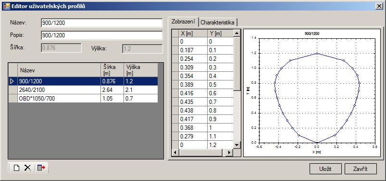The width and height of the screenshot is (386, 181).
Task: Click the export table icon with red arrow
Action: (41, 168)
